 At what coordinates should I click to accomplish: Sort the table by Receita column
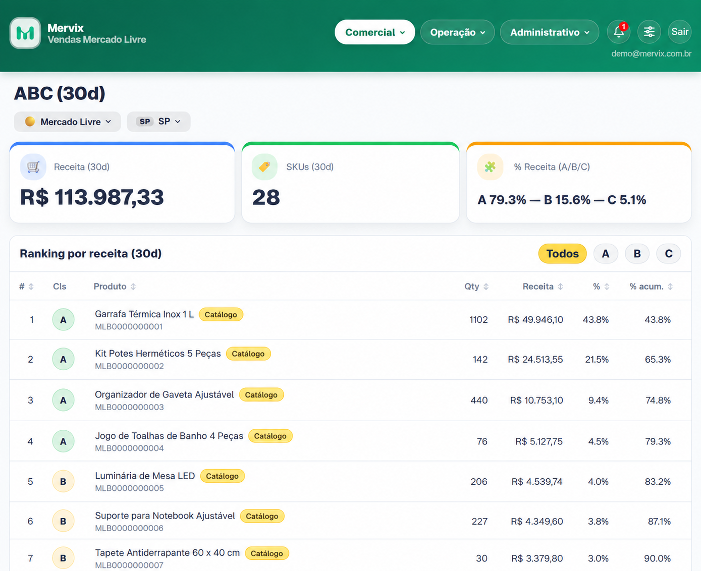click(x=543, y=287)
